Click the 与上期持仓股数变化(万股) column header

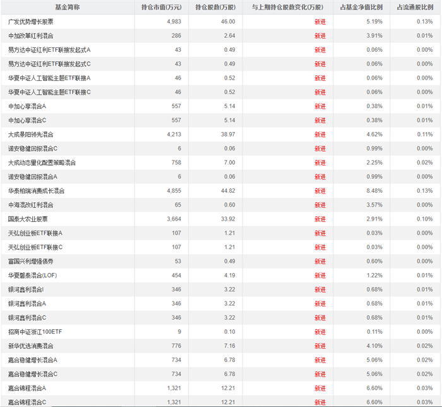tap(287, 8)
